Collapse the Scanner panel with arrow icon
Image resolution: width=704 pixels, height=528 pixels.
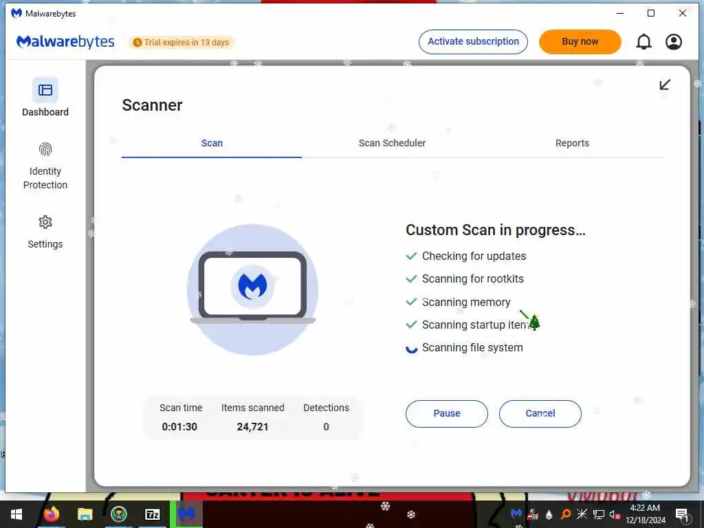pos(665,85)
